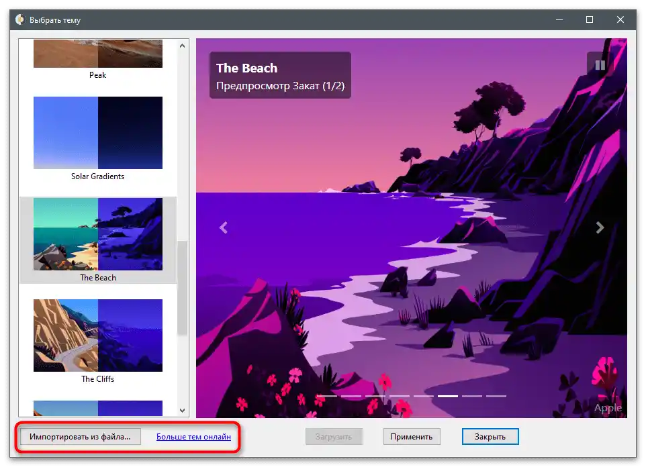Open Больше тем онлайн link

(x=193, y=437)
